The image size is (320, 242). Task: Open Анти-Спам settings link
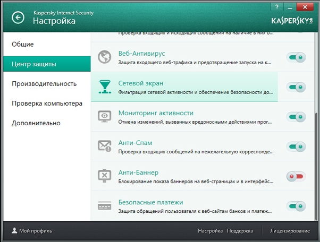[135, 143]
